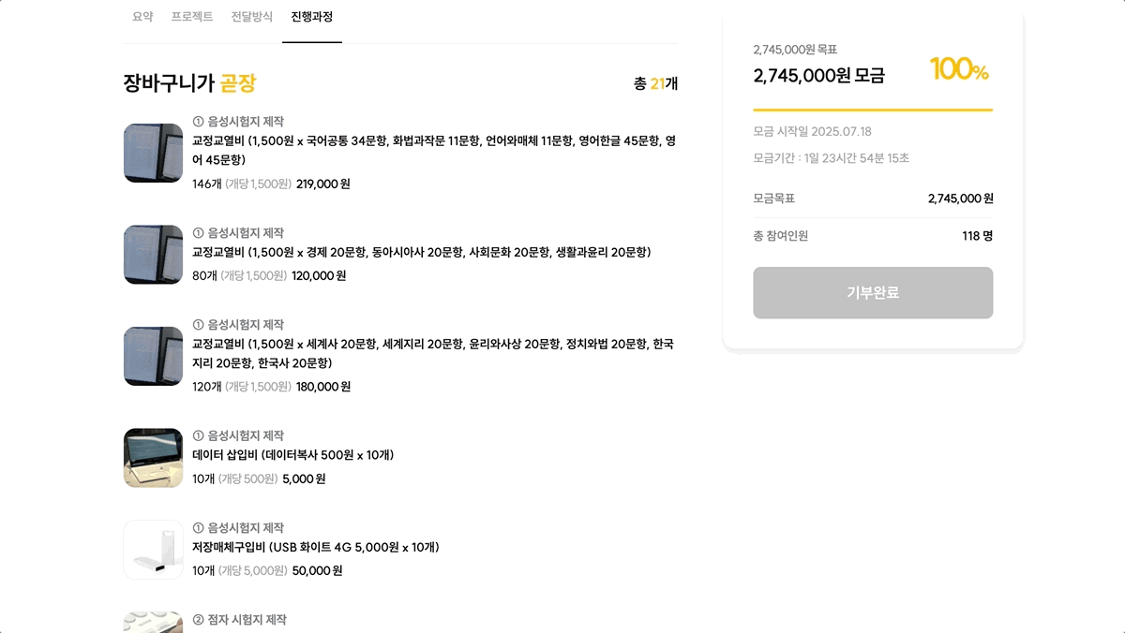The image size is (1125, 633).
Task: Click the yellow fundraising progress bar
Action: [x=872, y=110]
